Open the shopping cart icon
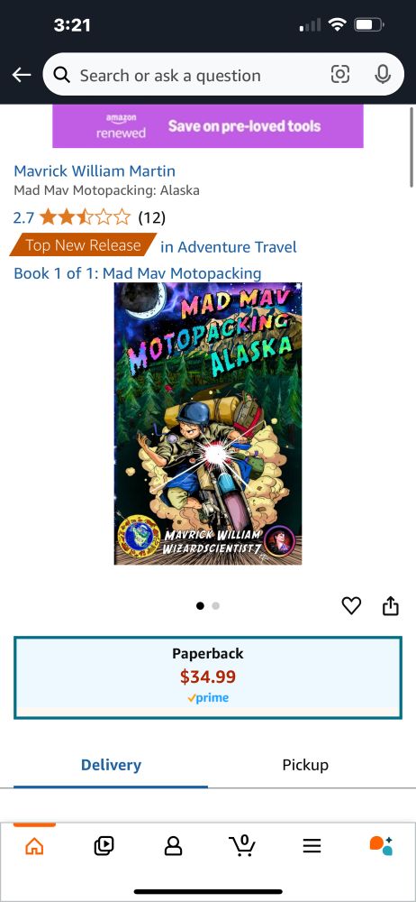 (x=242, y=845)
